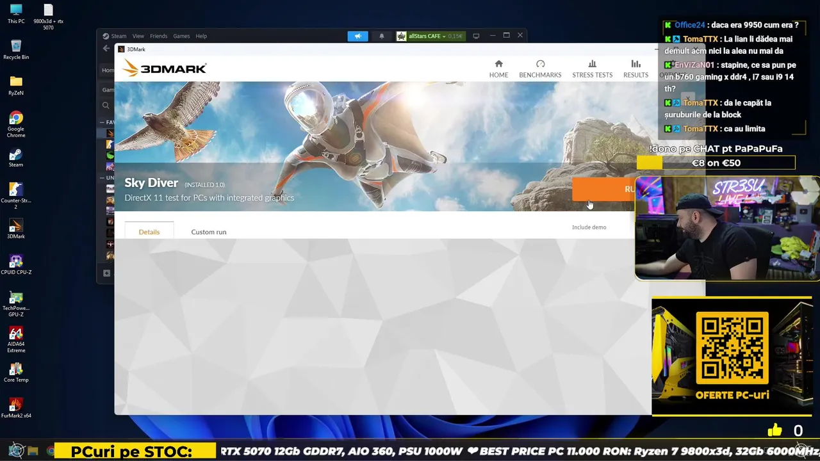Image resolution: width=820 pixels, height=461 pixels.
Task: Launch Steam from desktop shortcut
Action: (16, 157)
